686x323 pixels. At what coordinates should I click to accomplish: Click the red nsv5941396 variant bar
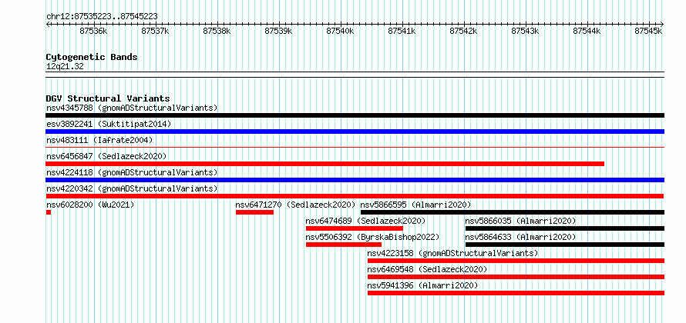pos(516,293)
